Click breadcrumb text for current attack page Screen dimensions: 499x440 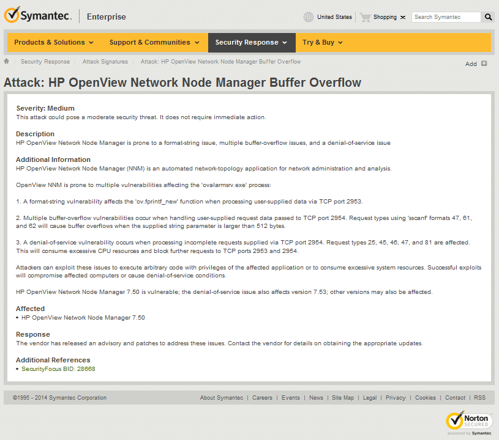tap(220, 61)
